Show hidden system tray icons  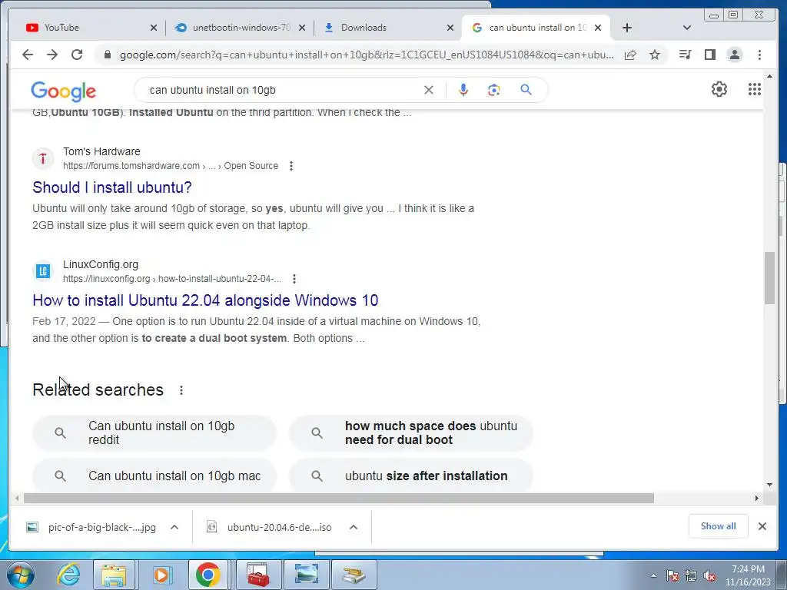pos(653,575)
